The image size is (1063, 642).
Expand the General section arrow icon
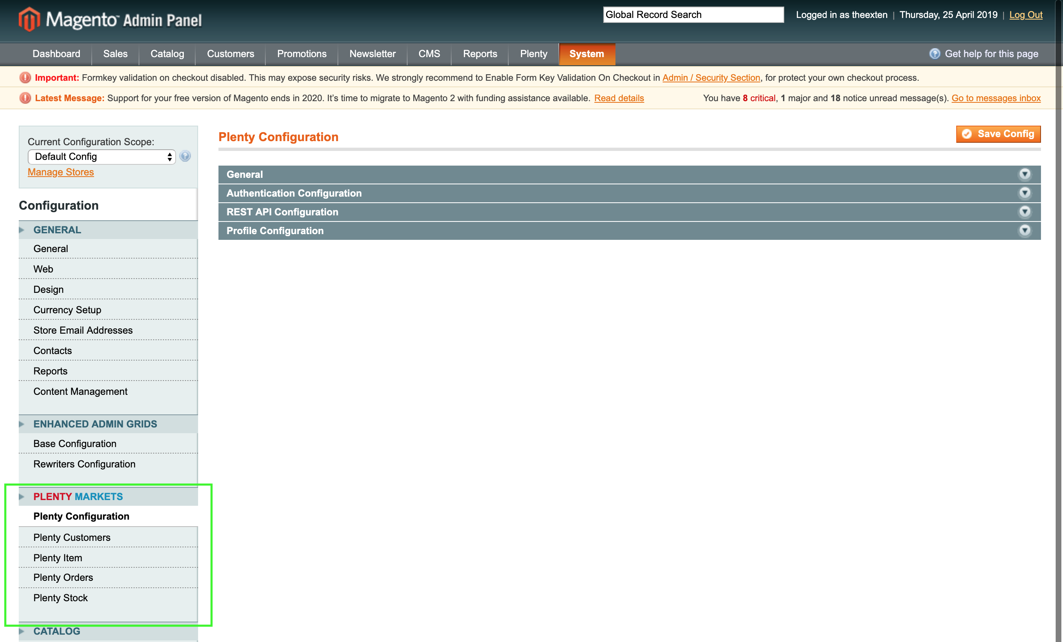pos(1025,174)
